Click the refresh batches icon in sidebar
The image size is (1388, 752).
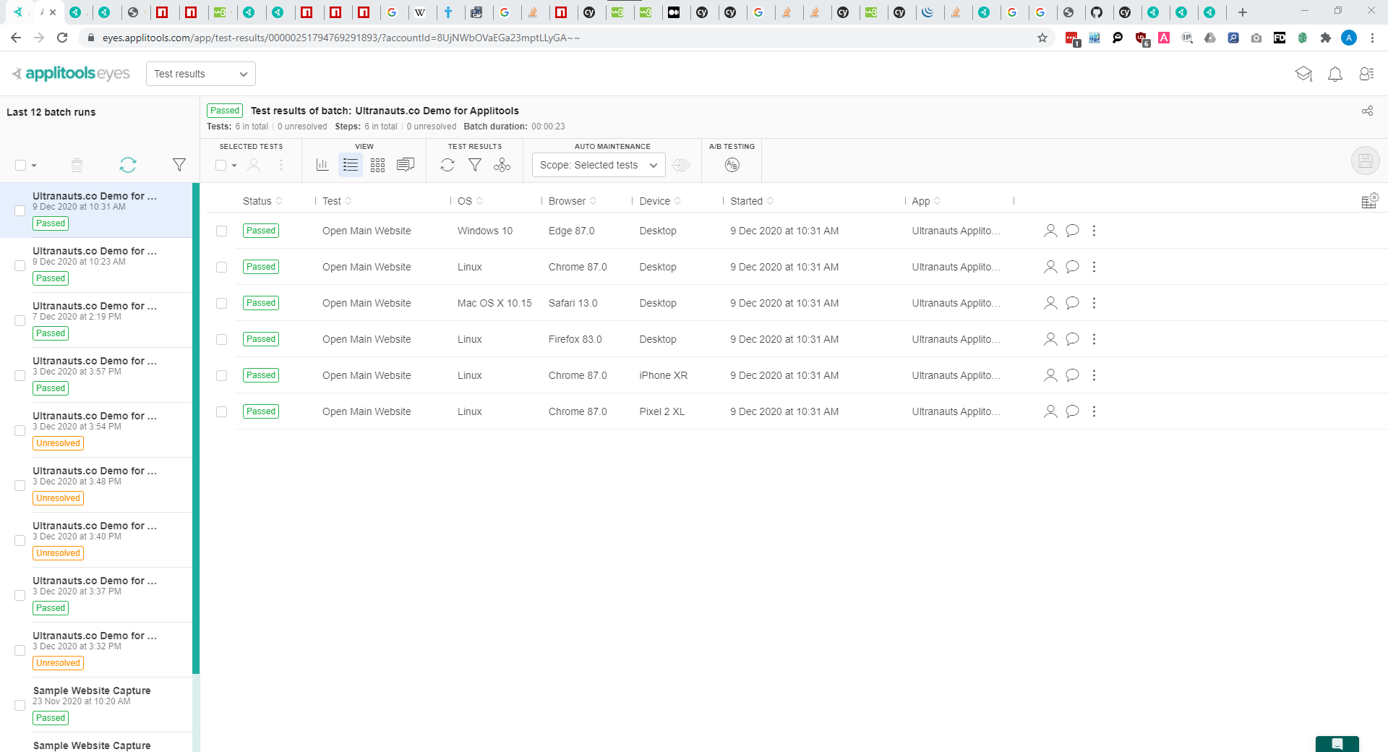[128, 165]
